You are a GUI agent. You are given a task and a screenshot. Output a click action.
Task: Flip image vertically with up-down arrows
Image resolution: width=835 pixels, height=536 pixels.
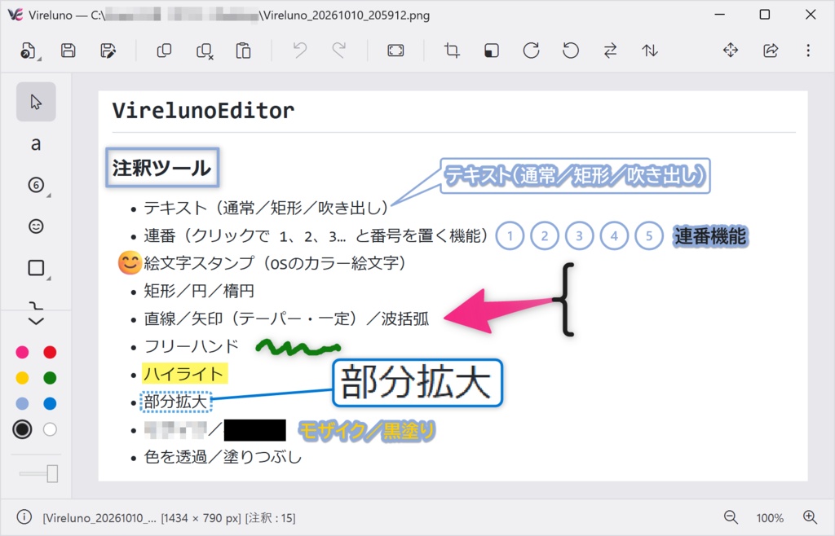(x=650, y=51)
